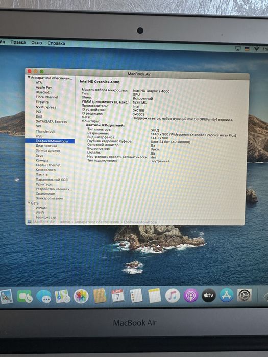Collapse the Аппаратное обеспечение section triangle
This screenshot has width=268, height=357.
29,78
